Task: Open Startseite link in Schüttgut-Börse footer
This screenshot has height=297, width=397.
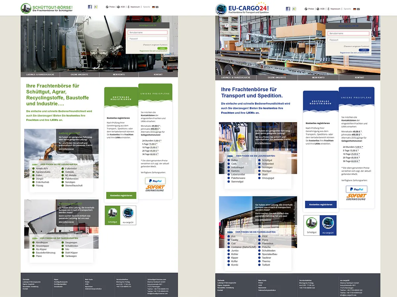Action: [x=26, y=280]
